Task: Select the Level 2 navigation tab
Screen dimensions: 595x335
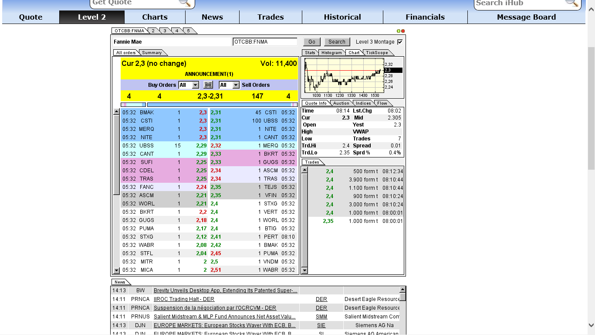Action: [x=92, y=17]
